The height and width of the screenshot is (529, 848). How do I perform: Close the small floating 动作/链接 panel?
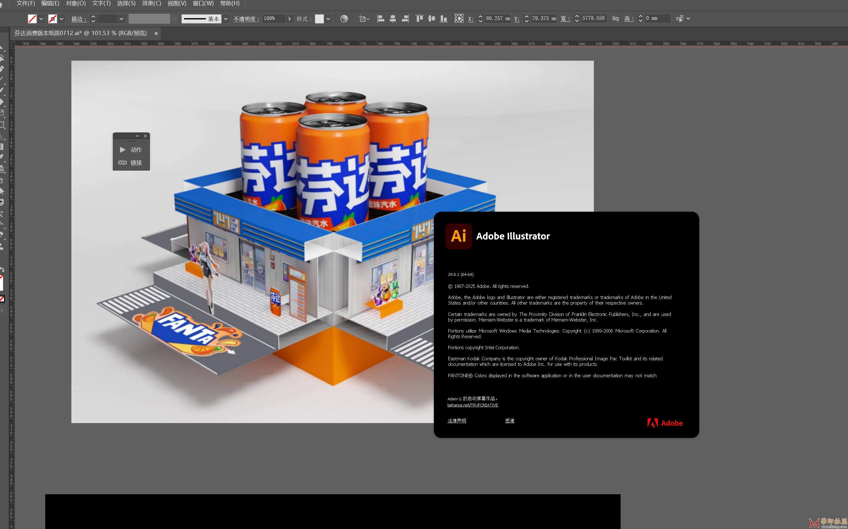(x=146, y=136)
